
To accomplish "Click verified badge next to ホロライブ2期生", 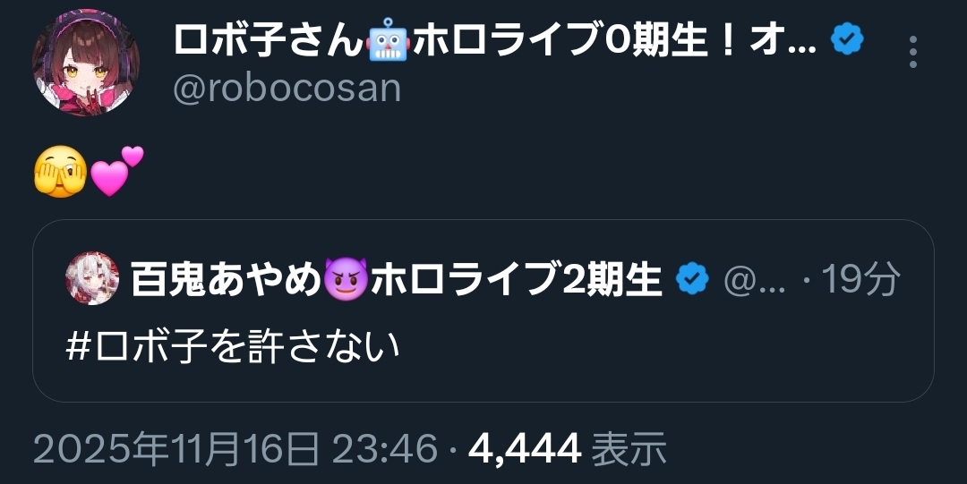I will 692,279.
